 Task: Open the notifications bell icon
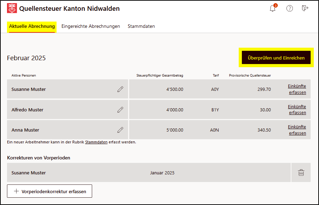(273, 8)
